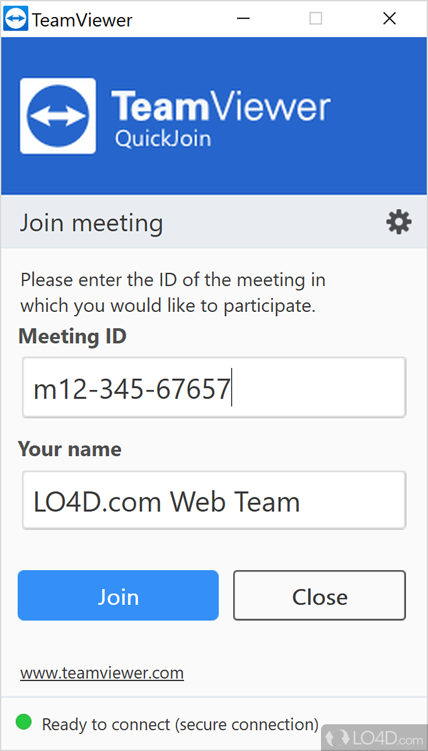This screenshot has height=751, width=428.
Task: Open settings via the gear icon
Action: (399, 222)
